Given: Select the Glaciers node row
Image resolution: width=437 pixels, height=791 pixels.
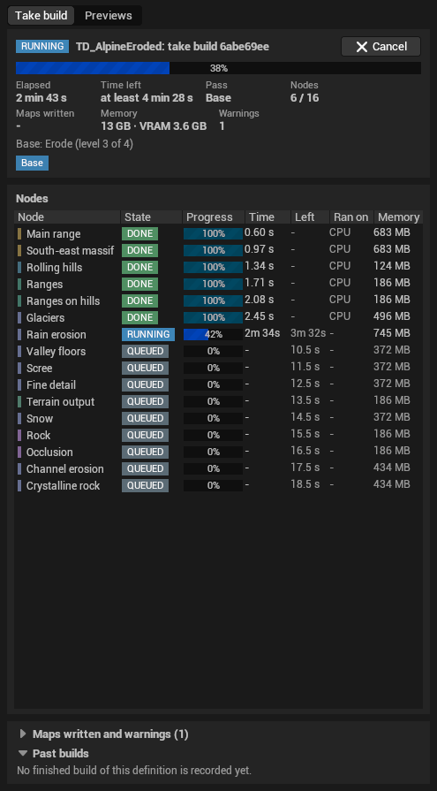Looking at the screenshot, I should pyautogui.click(x=218, y=317).
